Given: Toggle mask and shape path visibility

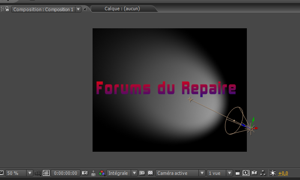Looking at the screenshot, I should (x=46, y=173).
